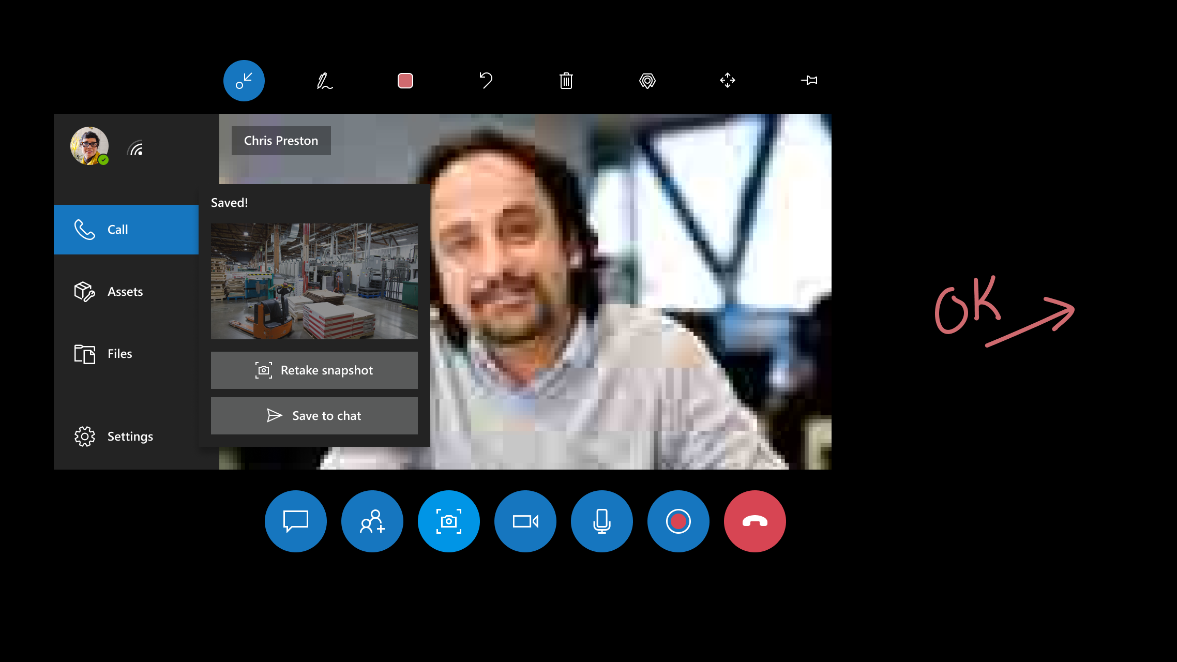
Task: Select the undo arrow tool
Action: pos(486,80)
